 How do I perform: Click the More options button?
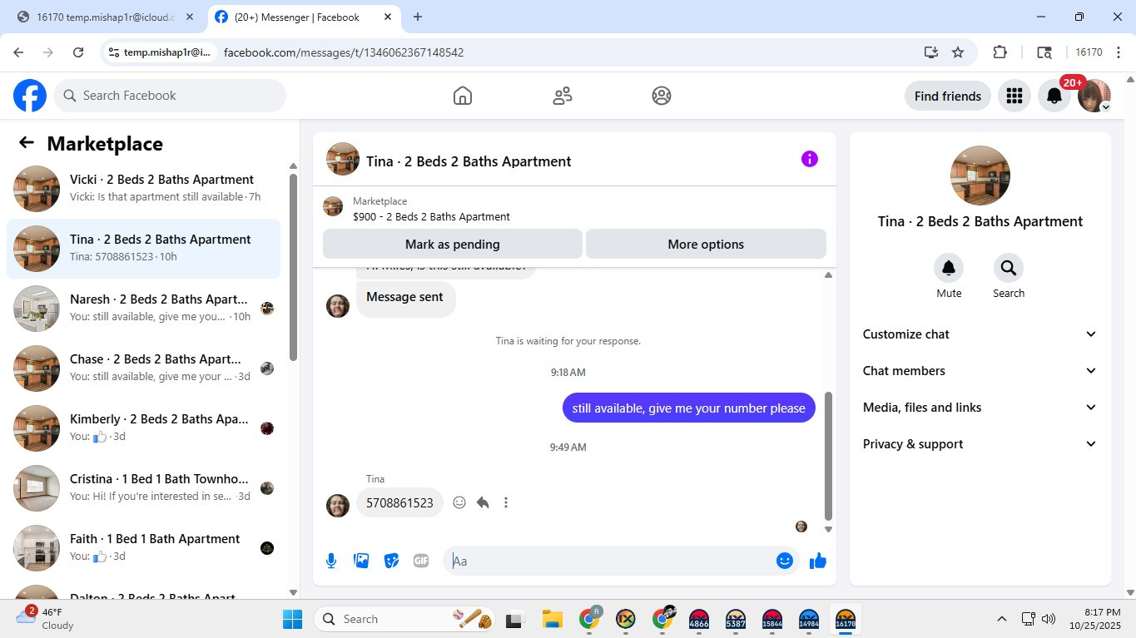pos(706,245)
